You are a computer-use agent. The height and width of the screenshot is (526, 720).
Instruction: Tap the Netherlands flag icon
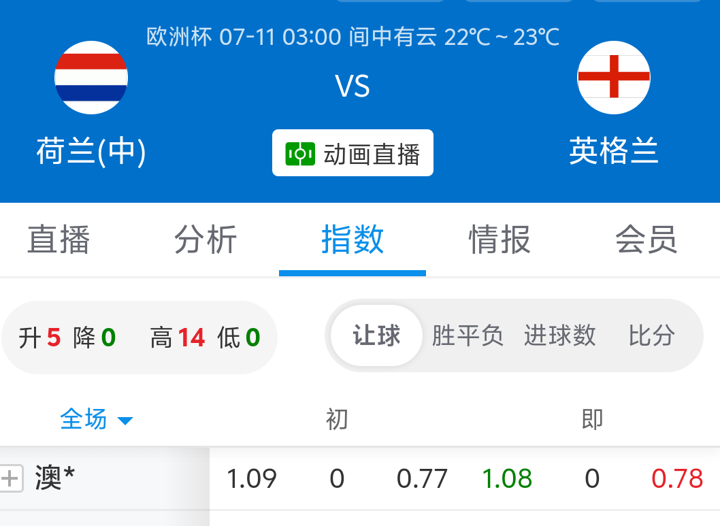click(x=91, y=77)
